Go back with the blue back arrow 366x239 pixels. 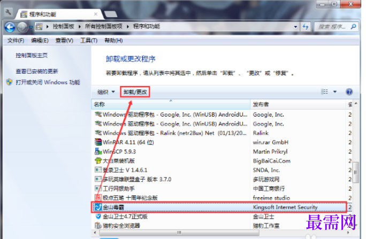10,27
